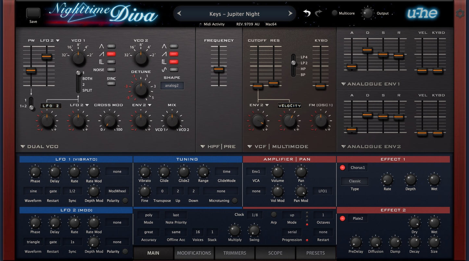Load the next preset with right arrow

[x=290, y=14]
